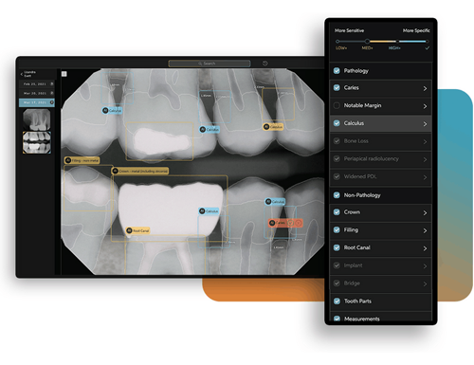Expand the Crown row chevron
Image resolution: width=474 pixels, height=365 pixels.
click(425, 213)
